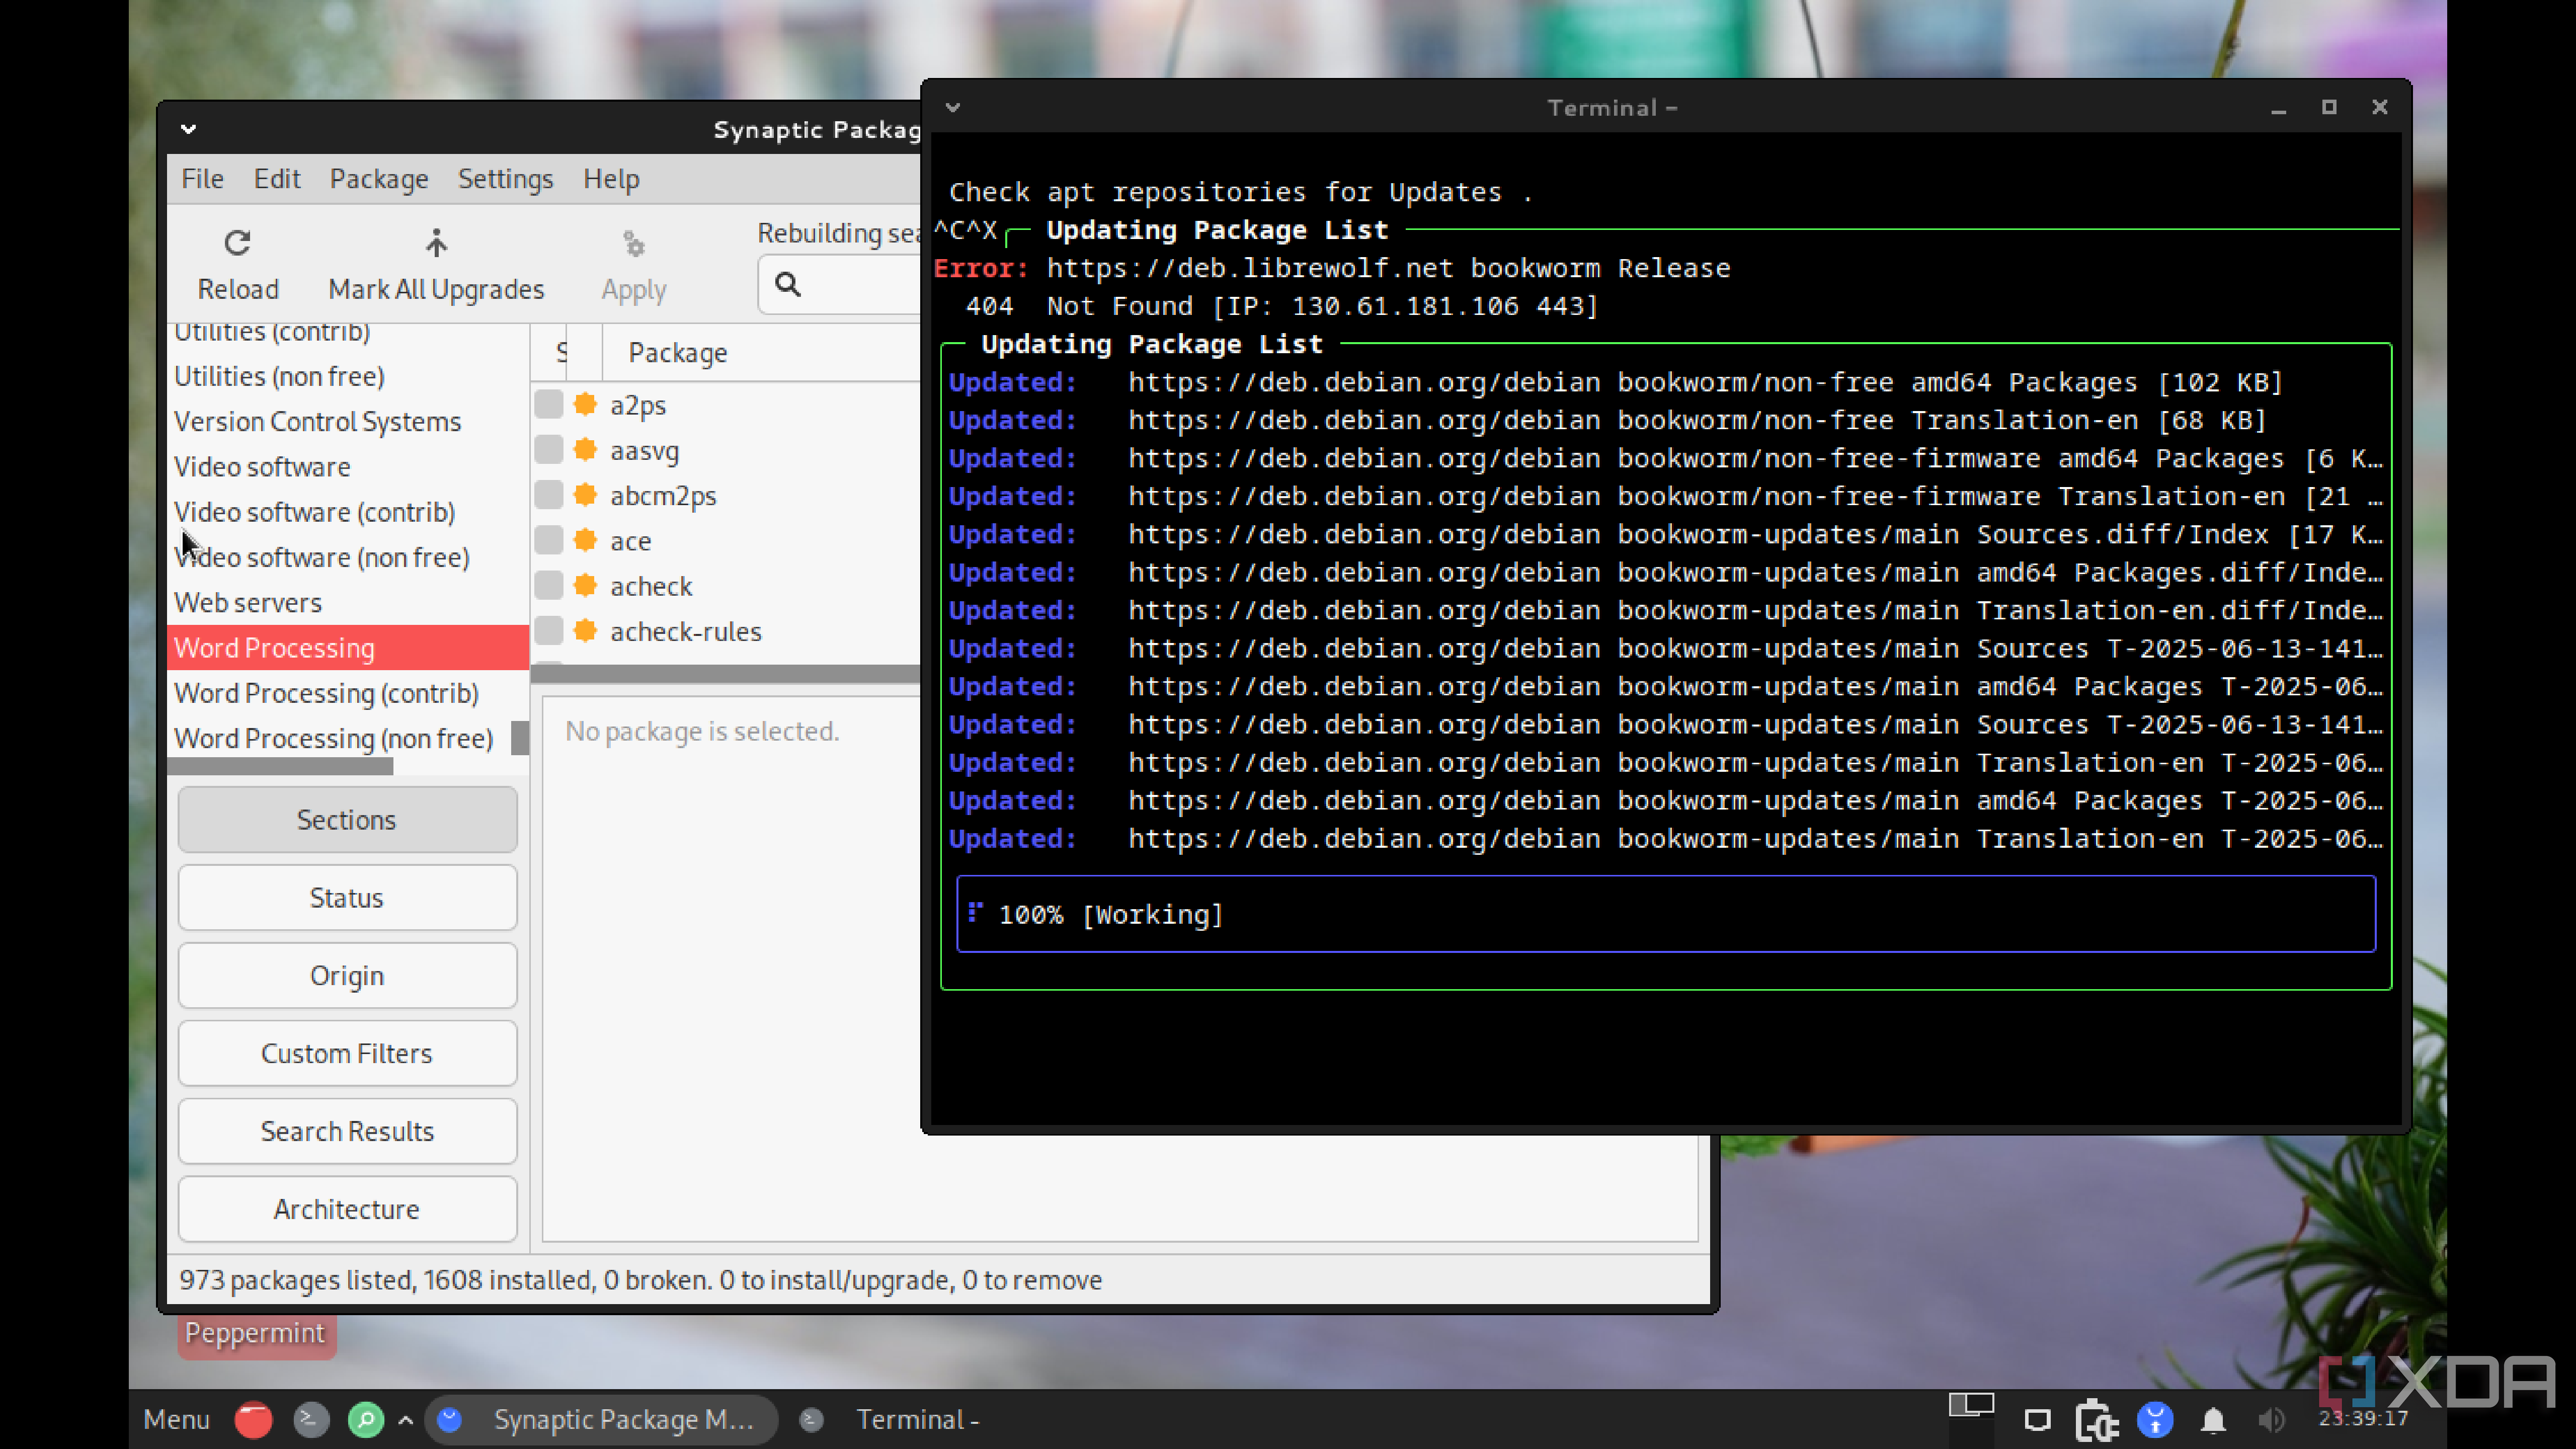Click the Origin filter button

click(x=347, y=975)
